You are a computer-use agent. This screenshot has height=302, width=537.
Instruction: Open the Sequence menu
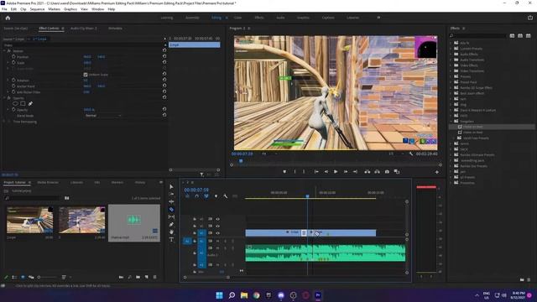[37, 9]
